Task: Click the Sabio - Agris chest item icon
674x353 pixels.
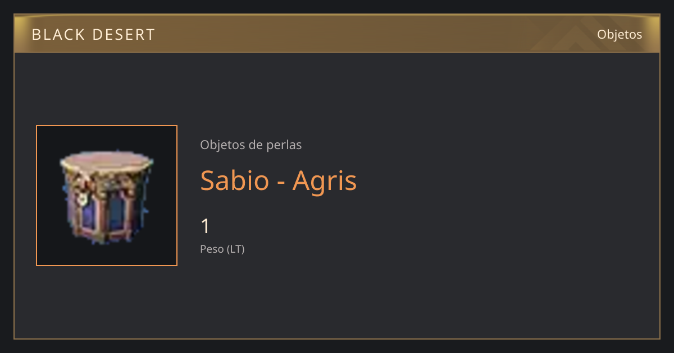Action: pyautogui.click(x=106, y=196)
